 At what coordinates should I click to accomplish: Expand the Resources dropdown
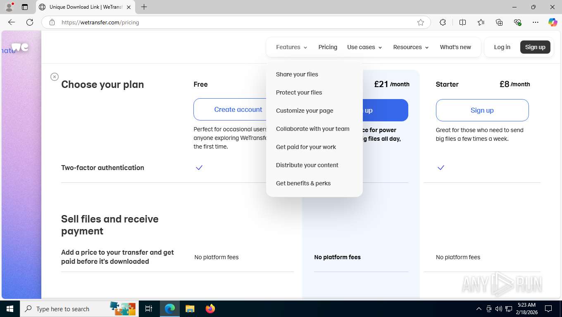click(411, 47)
